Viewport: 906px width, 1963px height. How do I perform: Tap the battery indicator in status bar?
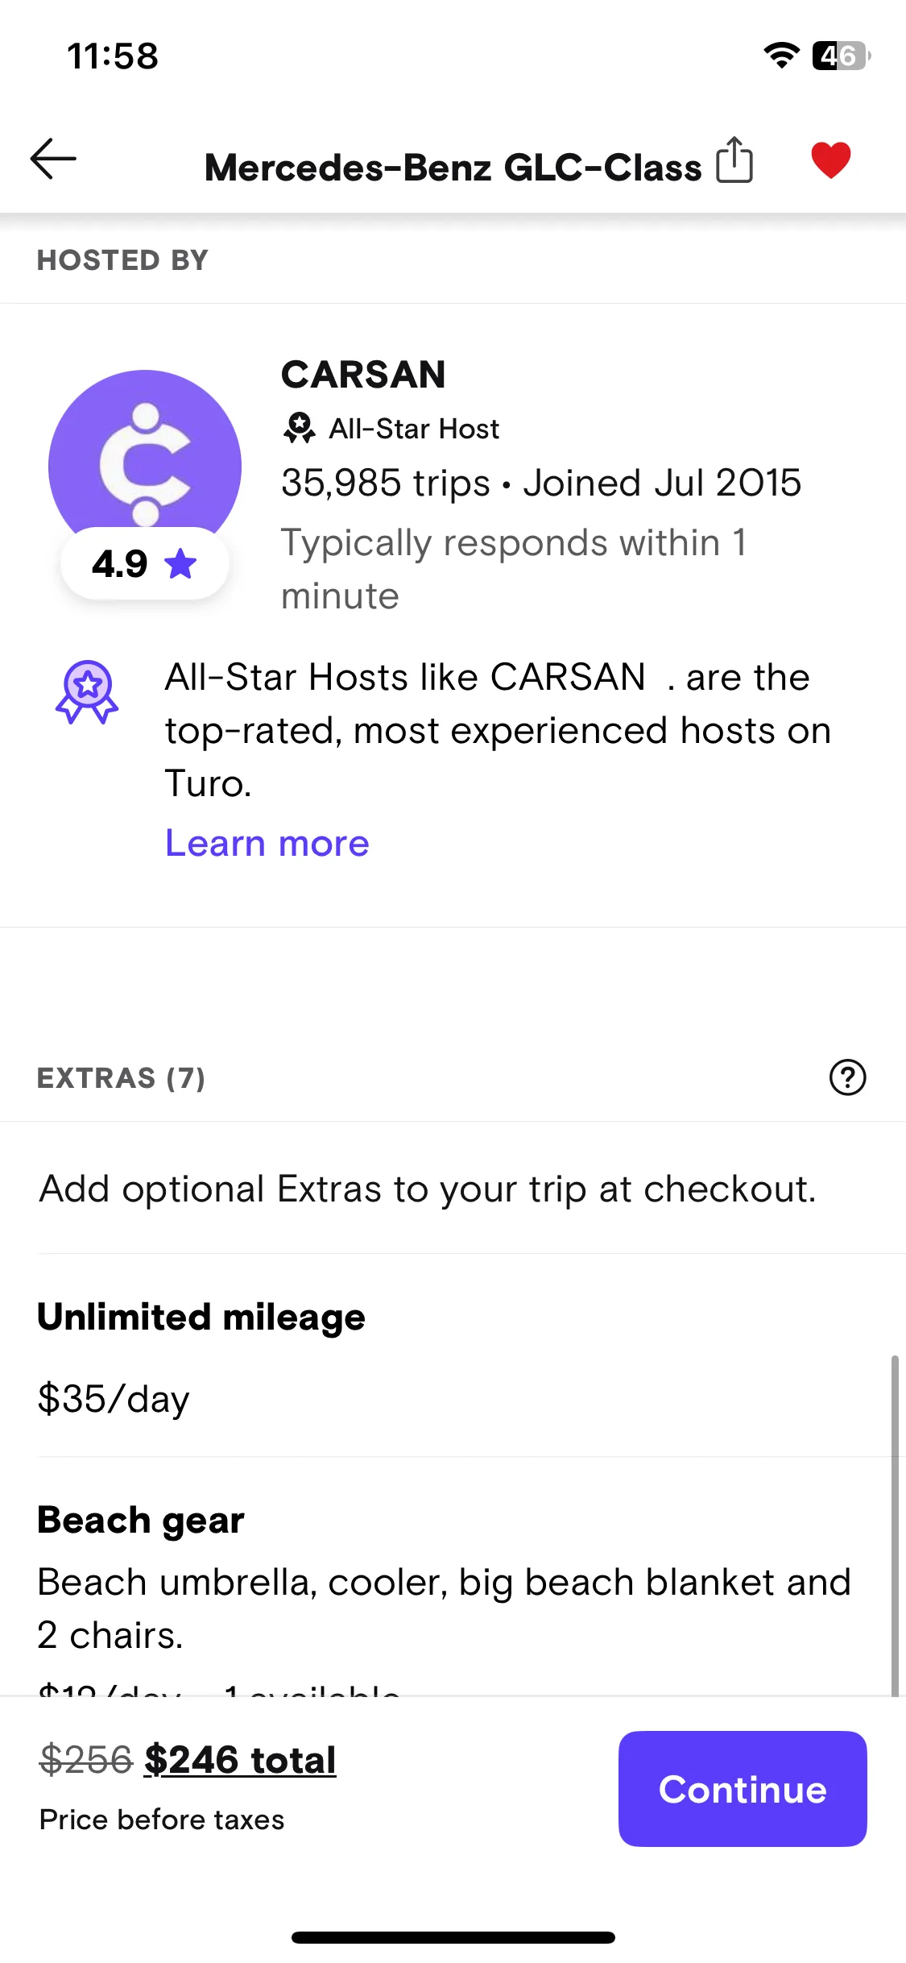(x=841, y=56)
